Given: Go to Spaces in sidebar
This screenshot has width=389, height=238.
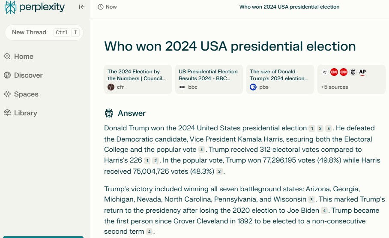Looking at the screenshot, I should point(21,94).
